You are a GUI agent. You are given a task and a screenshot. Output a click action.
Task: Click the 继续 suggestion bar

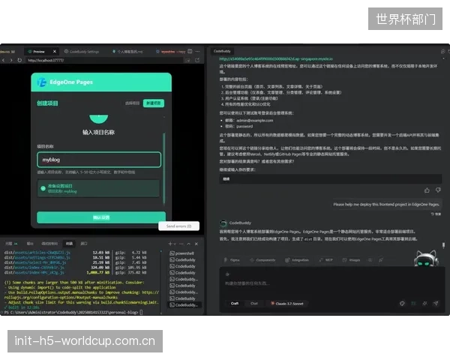pos(330,178)
